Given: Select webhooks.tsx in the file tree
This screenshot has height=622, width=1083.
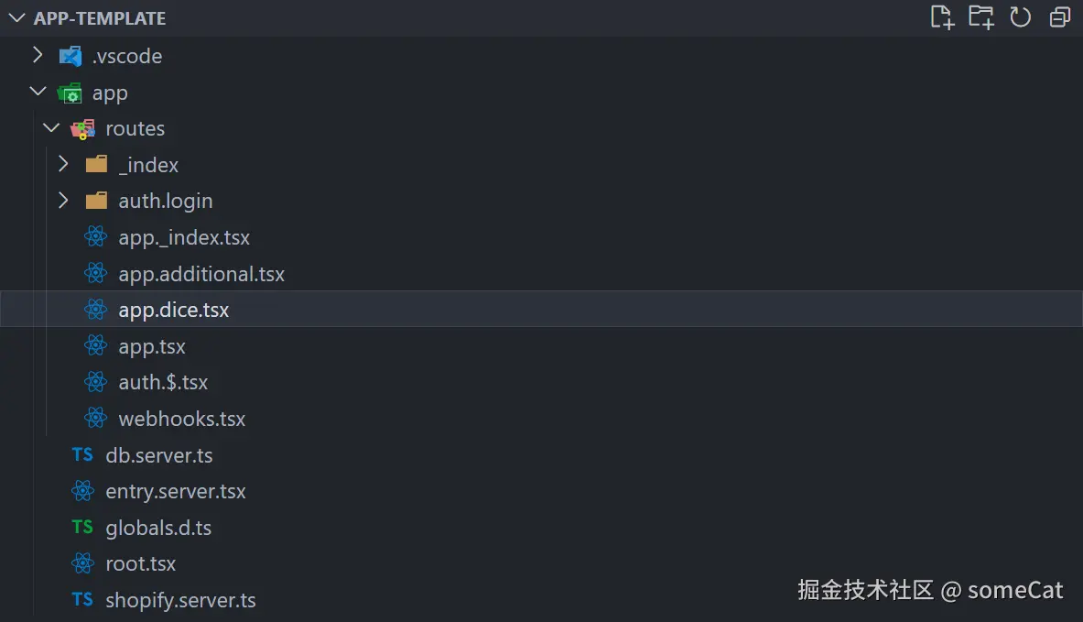Looking at the screenshot, I should click(182, 419).
